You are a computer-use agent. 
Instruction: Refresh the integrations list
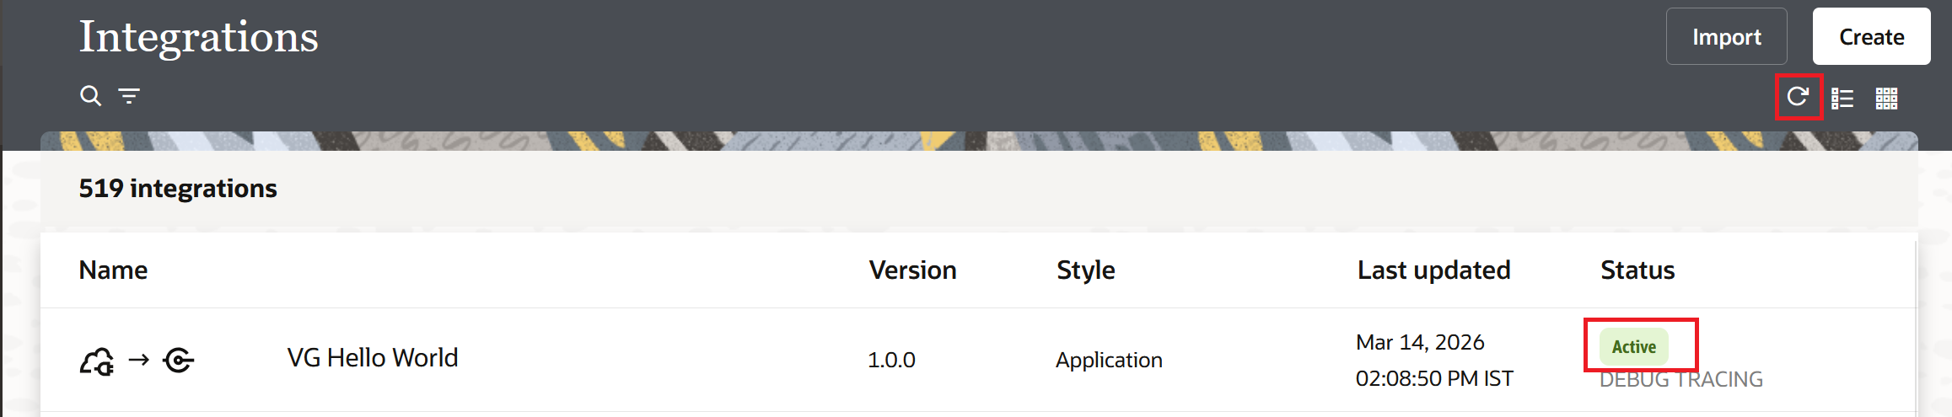tap(1798, 97)
